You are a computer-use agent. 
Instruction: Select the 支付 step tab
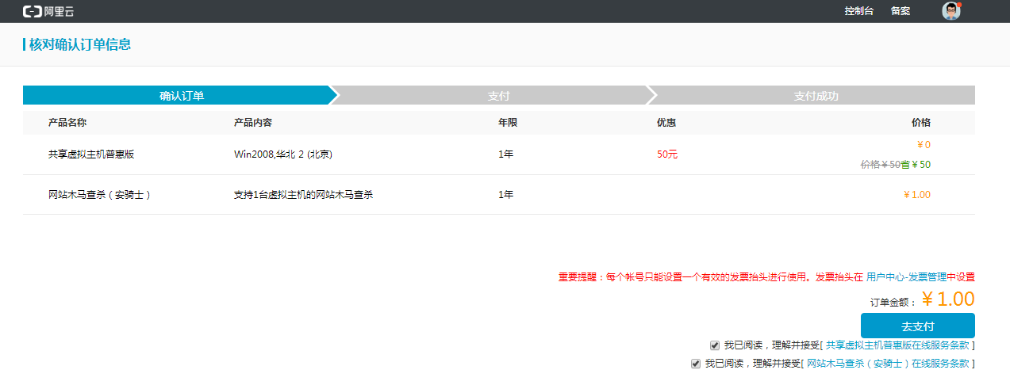[x=498, y=96]
